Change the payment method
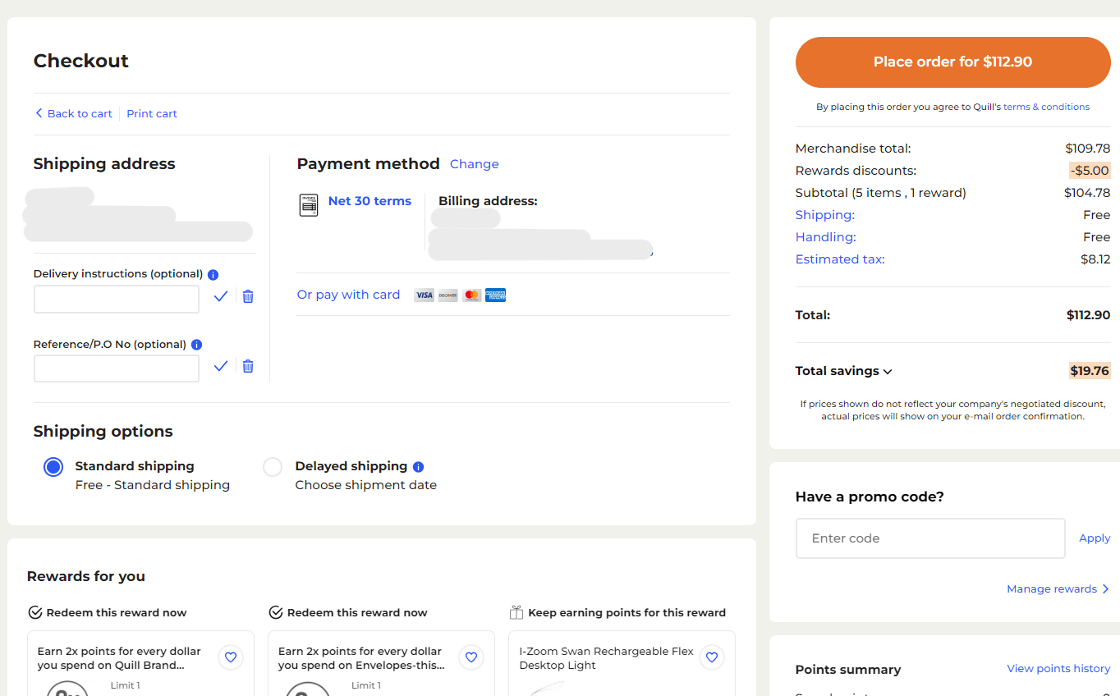 [x=474, y=164]
